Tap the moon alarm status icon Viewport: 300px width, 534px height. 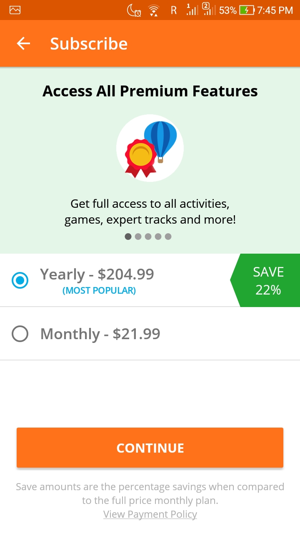pos(134,10)
